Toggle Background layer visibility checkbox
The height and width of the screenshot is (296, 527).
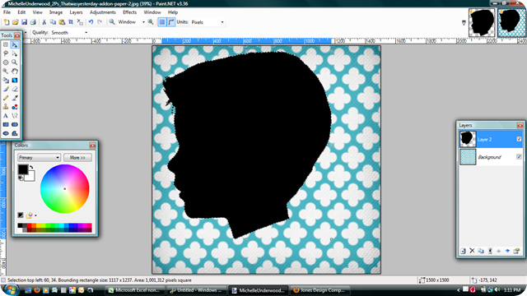(519, 157)
